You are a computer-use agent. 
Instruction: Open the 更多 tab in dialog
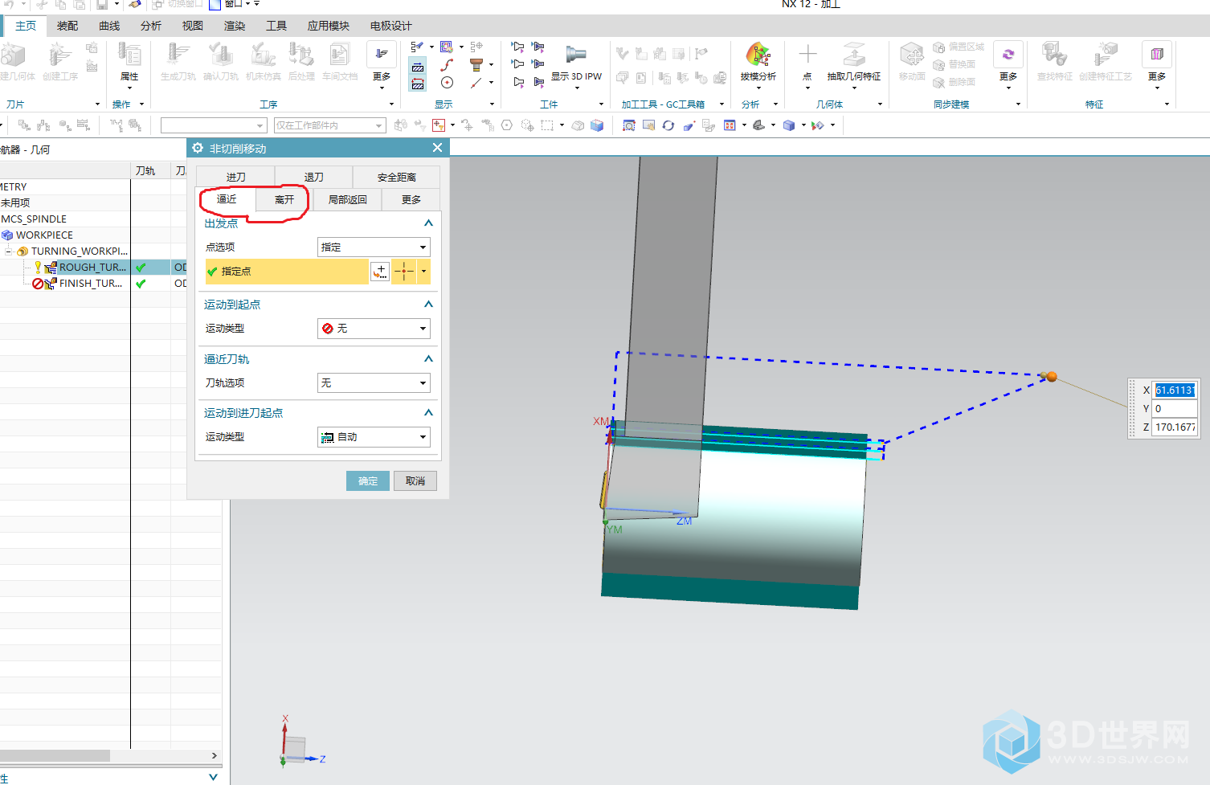point(411,199)
